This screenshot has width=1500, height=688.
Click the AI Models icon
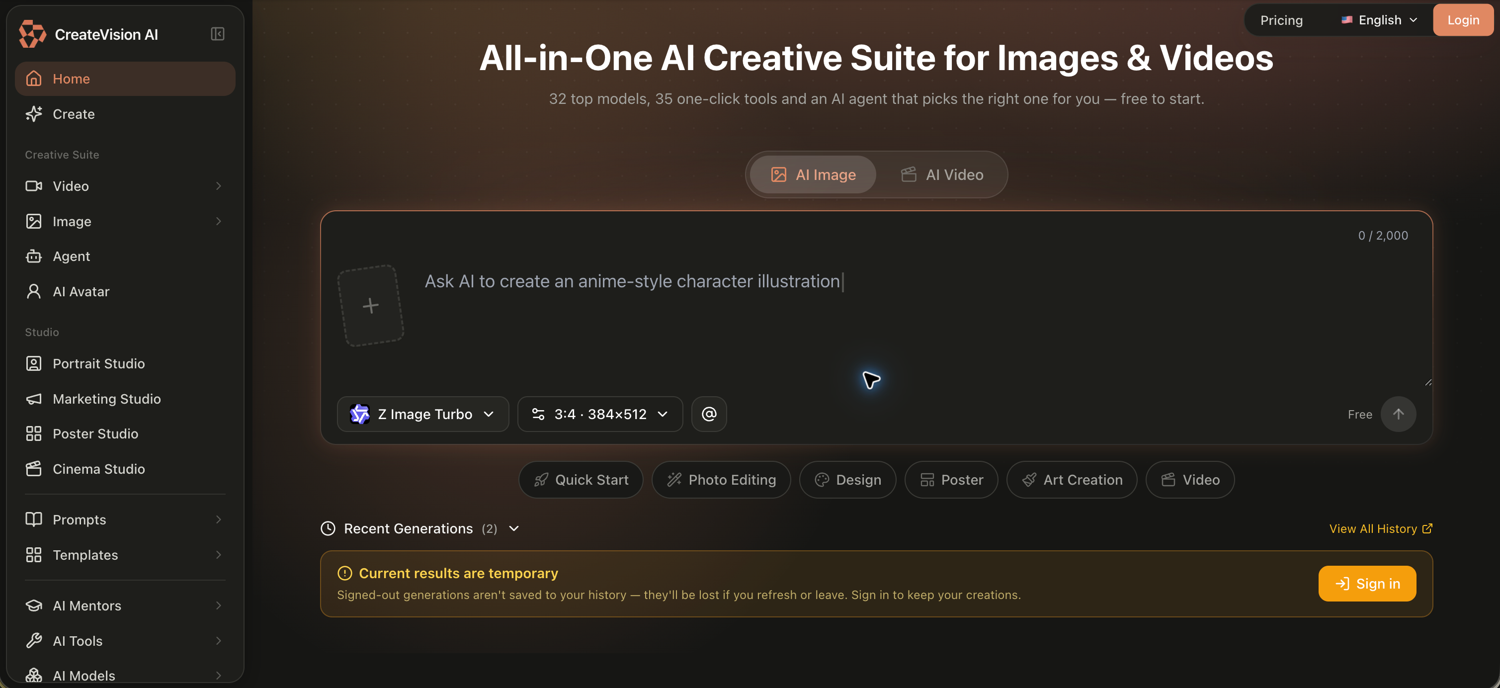(x=34, y=675)
